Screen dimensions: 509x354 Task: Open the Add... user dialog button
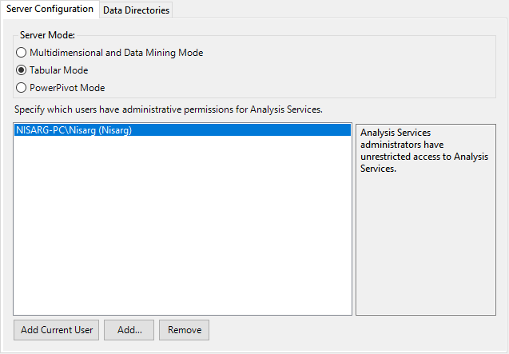[x=129, y=329]
